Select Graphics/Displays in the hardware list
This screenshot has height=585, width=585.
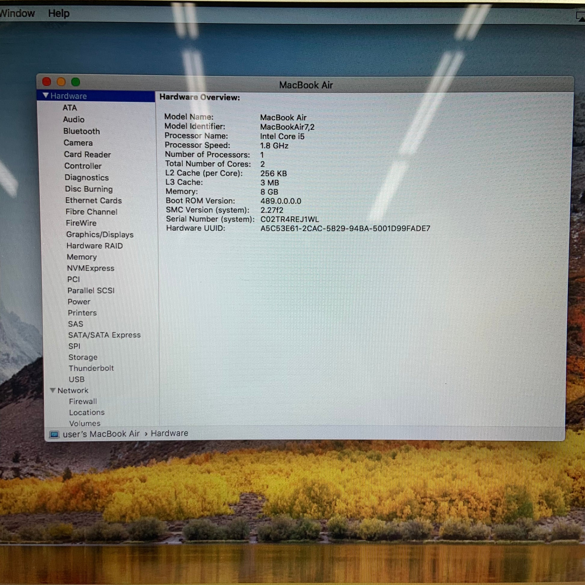(100, 234)
